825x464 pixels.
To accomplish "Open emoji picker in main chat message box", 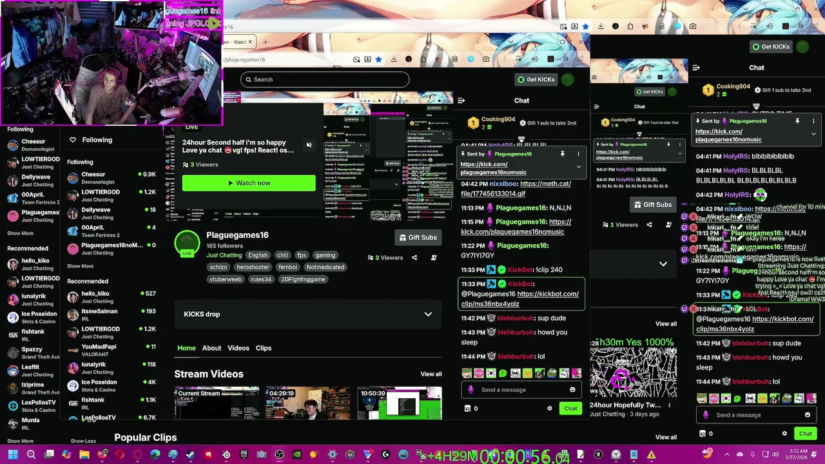I will coord(572,390).
